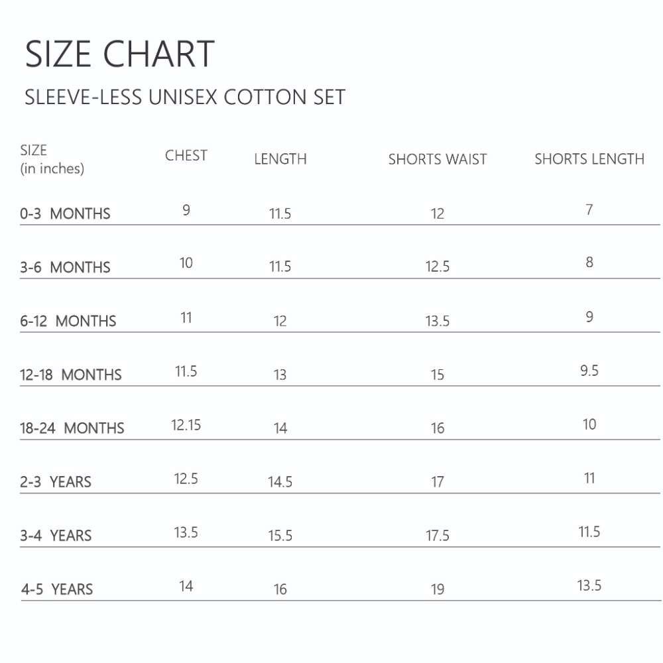
Task: Click the 14.5 length value
Action: point(280,482)
